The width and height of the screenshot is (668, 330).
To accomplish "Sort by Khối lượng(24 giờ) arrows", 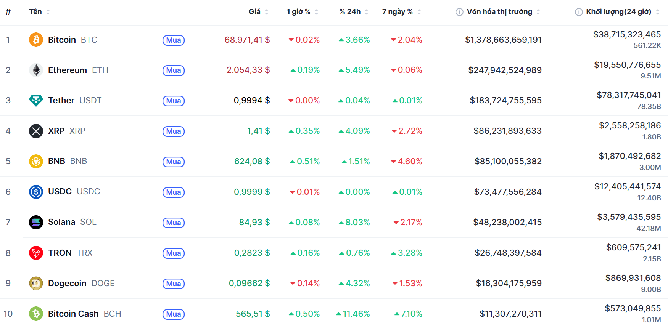I will pyautogui.click(x=658, y=12).
